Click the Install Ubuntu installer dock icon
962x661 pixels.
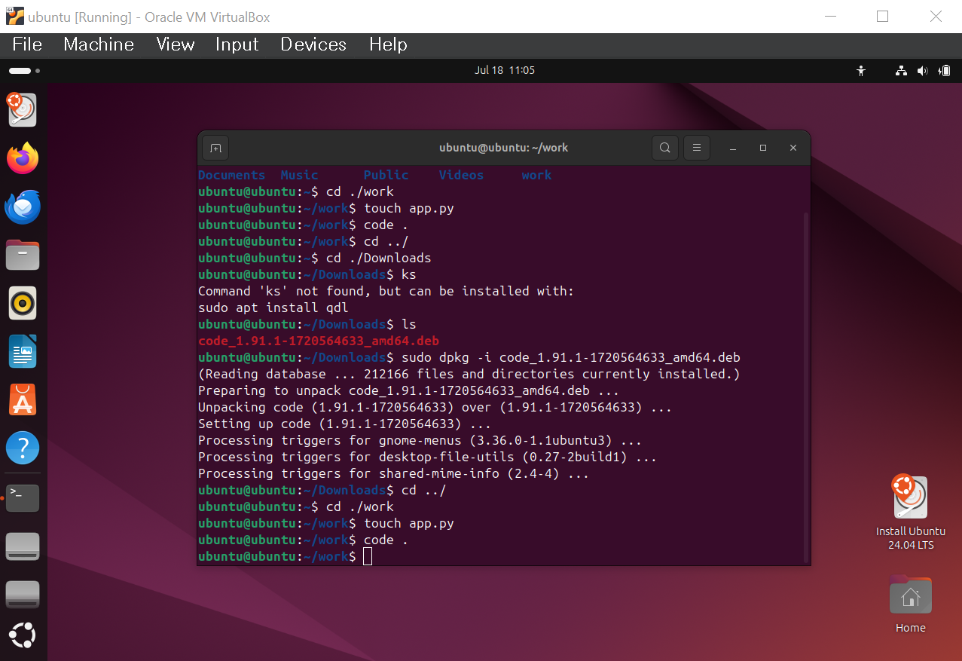click(x=23, y=110)
